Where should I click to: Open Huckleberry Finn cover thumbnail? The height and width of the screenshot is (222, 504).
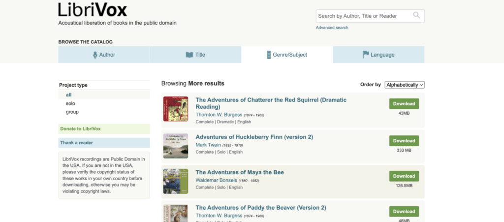[176, 146]
